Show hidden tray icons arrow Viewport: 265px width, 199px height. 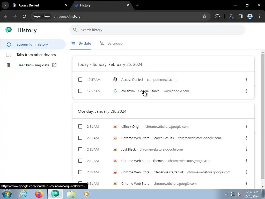[226, 194]
